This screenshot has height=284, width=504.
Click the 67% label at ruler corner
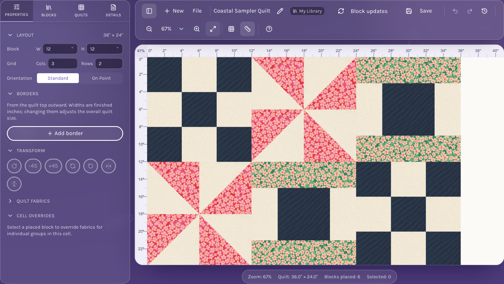pos(141,51)
